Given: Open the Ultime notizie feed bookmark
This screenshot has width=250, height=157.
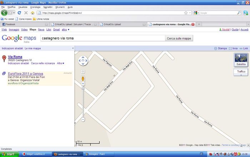Looking at the screenshot, I should pyautogui.click(x=41, y=19).
